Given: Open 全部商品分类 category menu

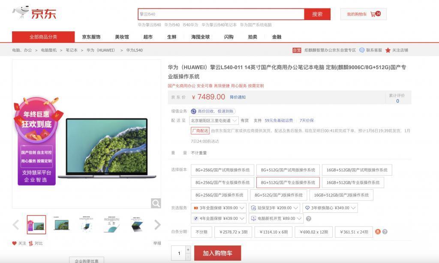Looking at the screenshot, I should tap(43, 37).
